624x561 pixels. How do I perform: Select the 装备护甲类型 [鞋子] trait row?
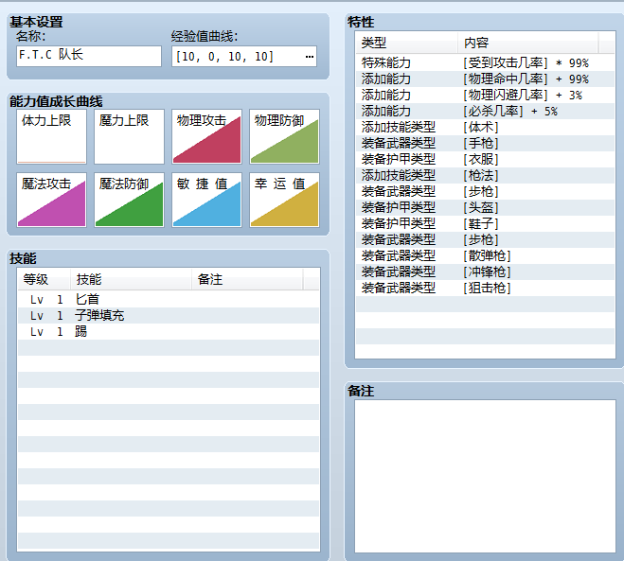[x=485, y=224]
